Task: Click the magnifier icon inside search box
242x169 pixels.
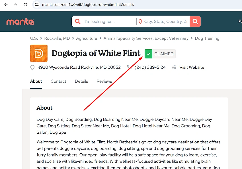Action: click(78, 21)
